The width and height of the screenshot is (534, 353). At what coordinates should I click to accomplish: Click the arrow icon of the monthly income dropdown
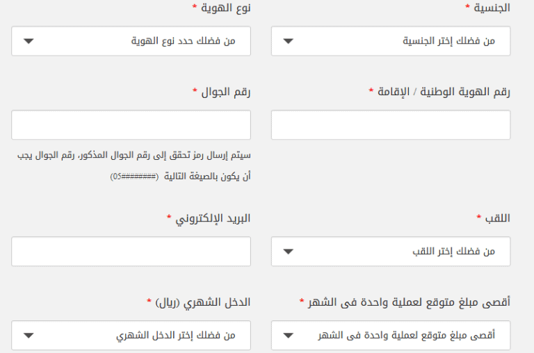(x=29, y=336)
